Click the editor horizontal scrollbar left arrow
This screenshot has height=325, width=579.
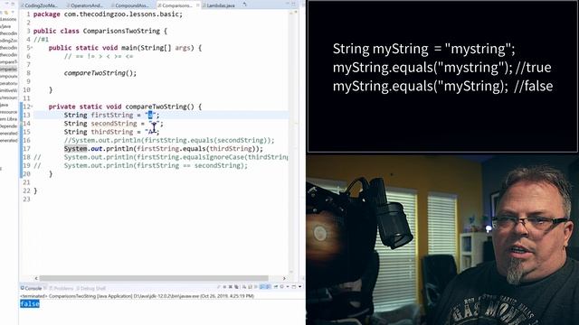point(36,278)
